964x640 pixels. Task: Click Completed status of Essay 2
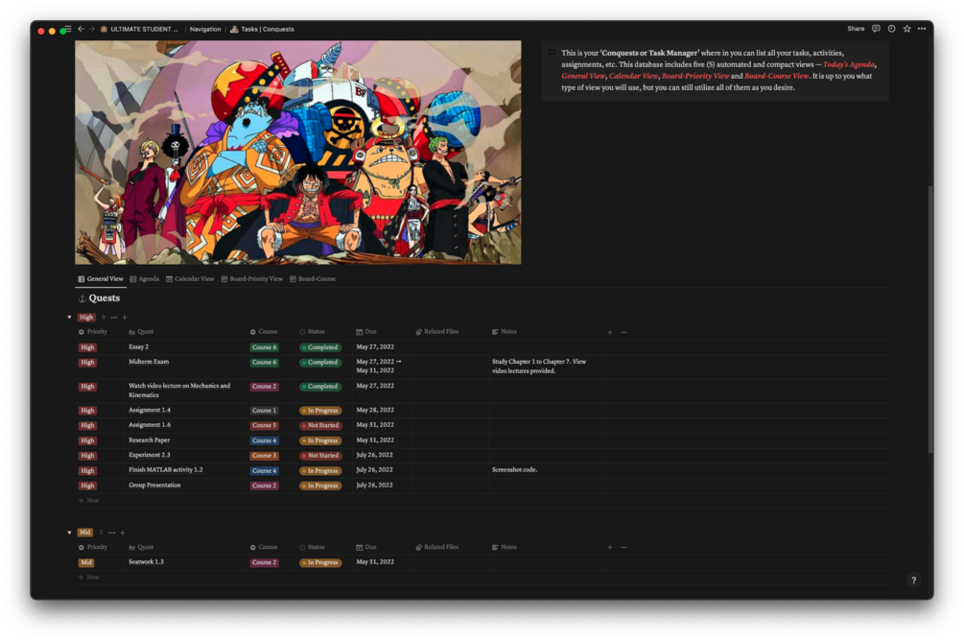click(x=320, y=347)
